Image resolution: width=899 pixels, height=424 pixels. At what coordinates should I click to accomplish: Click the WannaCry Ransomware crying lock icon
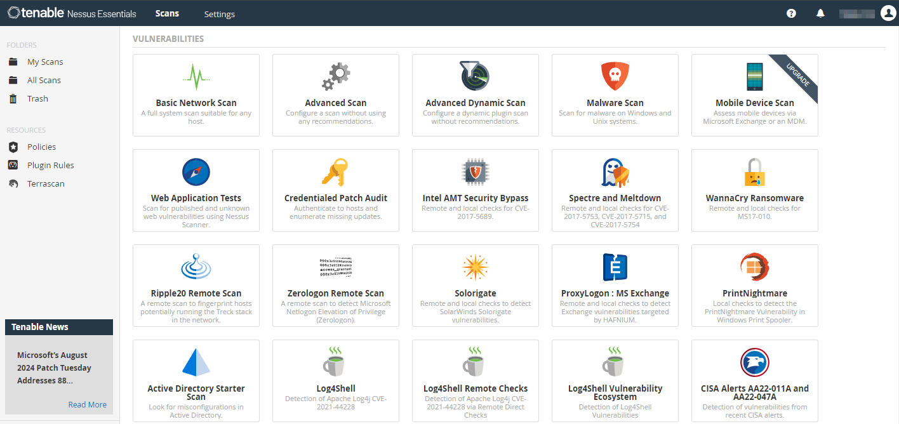755,172
